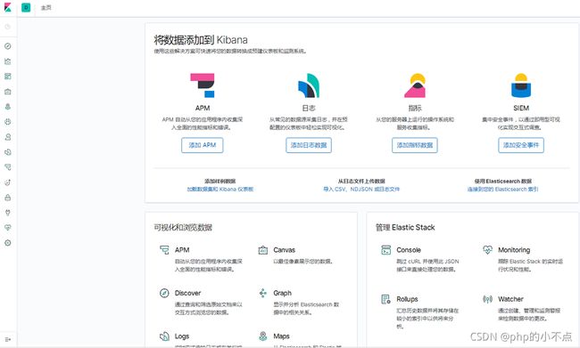
Task: Click the large SIEM logo
Action: [x=521, y=85]
